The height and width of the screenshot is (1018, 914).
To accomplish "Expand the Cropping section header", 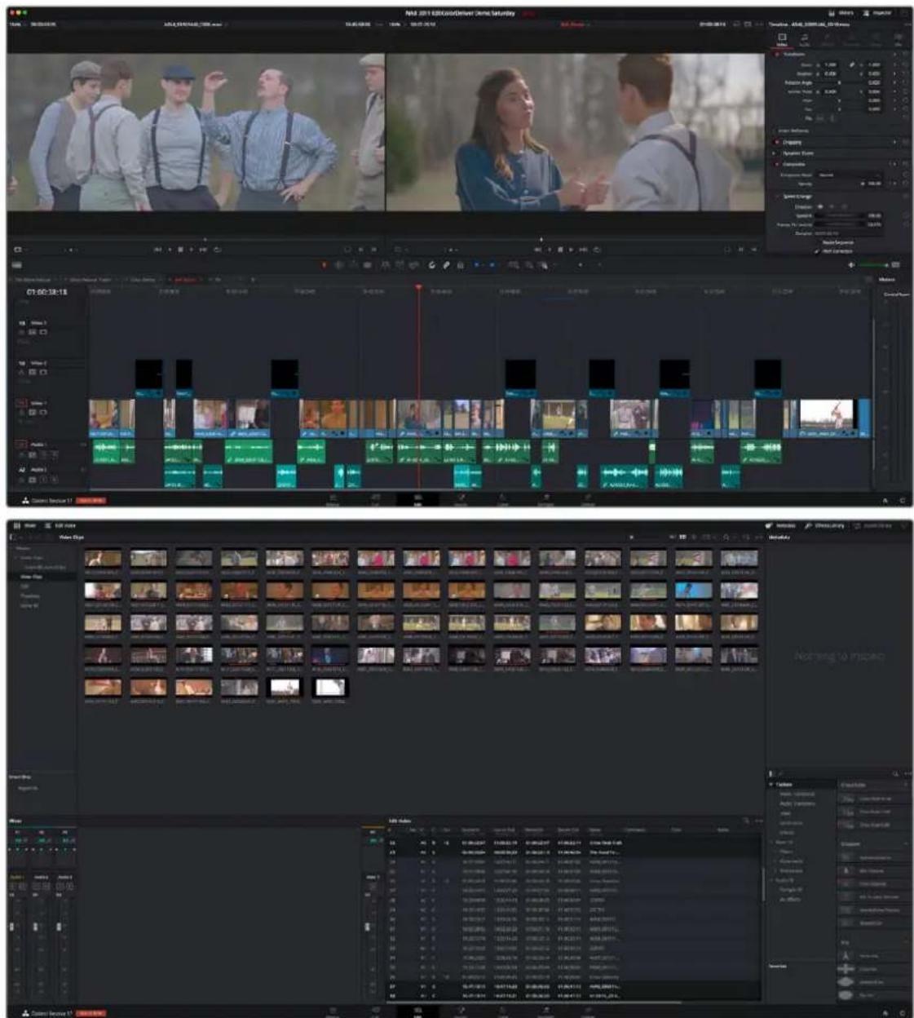I will (x=792, y=142).
